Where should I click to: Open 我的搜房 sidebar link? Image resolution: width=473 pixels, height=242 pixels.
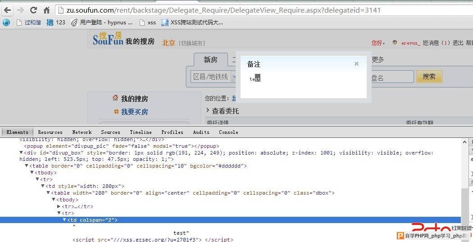click(x=135, y=99)
